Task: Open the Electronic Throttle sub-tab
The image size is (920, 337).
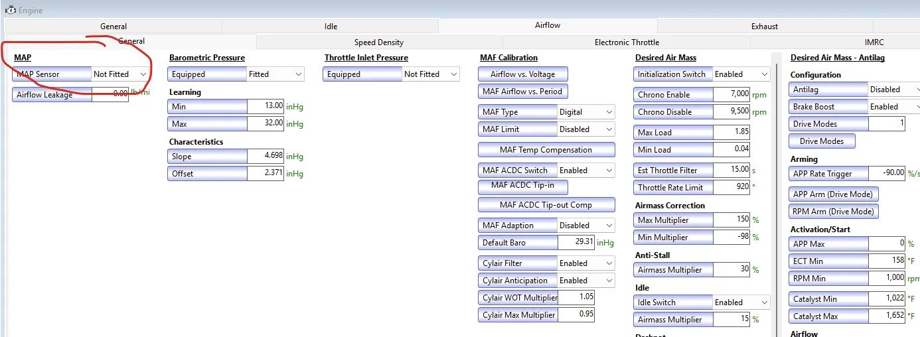Action: coord(627,42)
